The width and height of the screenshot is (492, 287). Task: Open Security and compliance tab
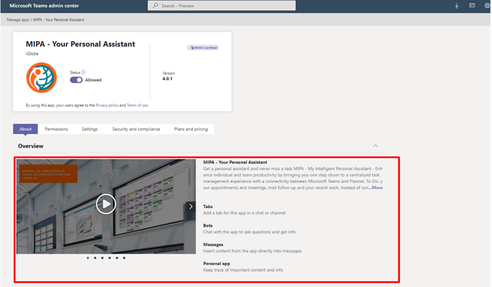136,129
